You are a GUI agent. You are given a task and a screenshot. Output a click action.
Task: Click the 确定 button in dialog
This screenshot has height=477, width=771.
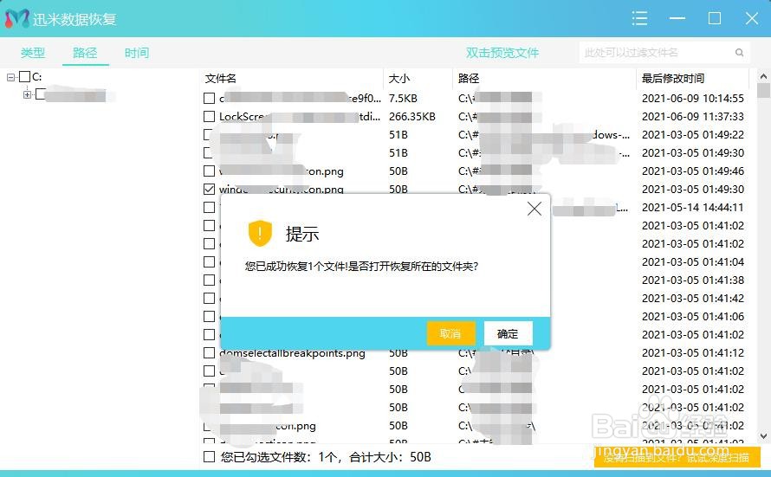pyautogui.click(x=508, y=334)
